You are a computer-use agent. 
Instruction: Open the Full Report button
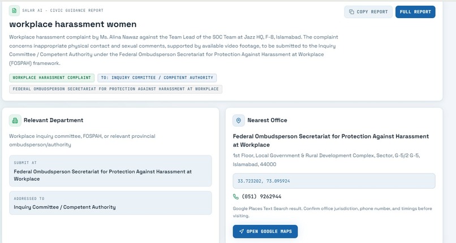pyautogui.click(x=415, y=12)
